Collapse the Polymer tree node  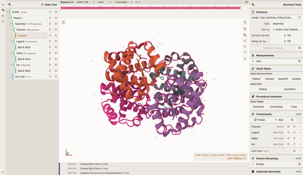12,30
